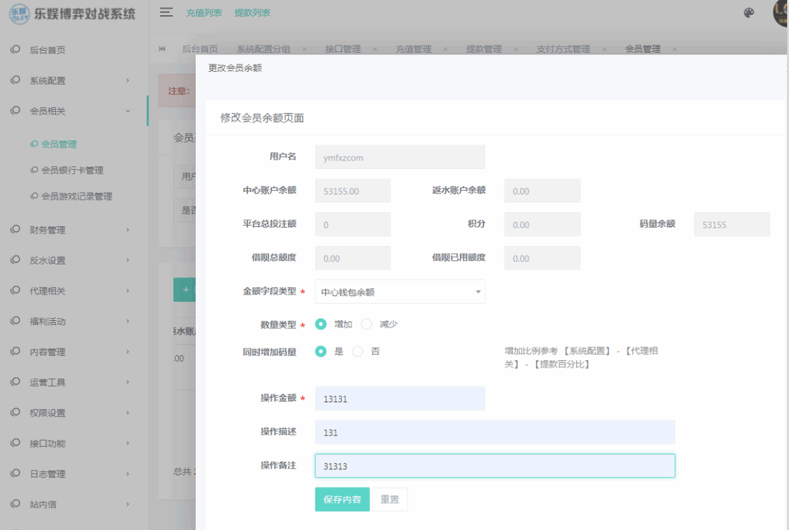This screenshot has width=789, height=530.
Task: Close the 支付方式管理 tab with its x
Action: [604, 49]
